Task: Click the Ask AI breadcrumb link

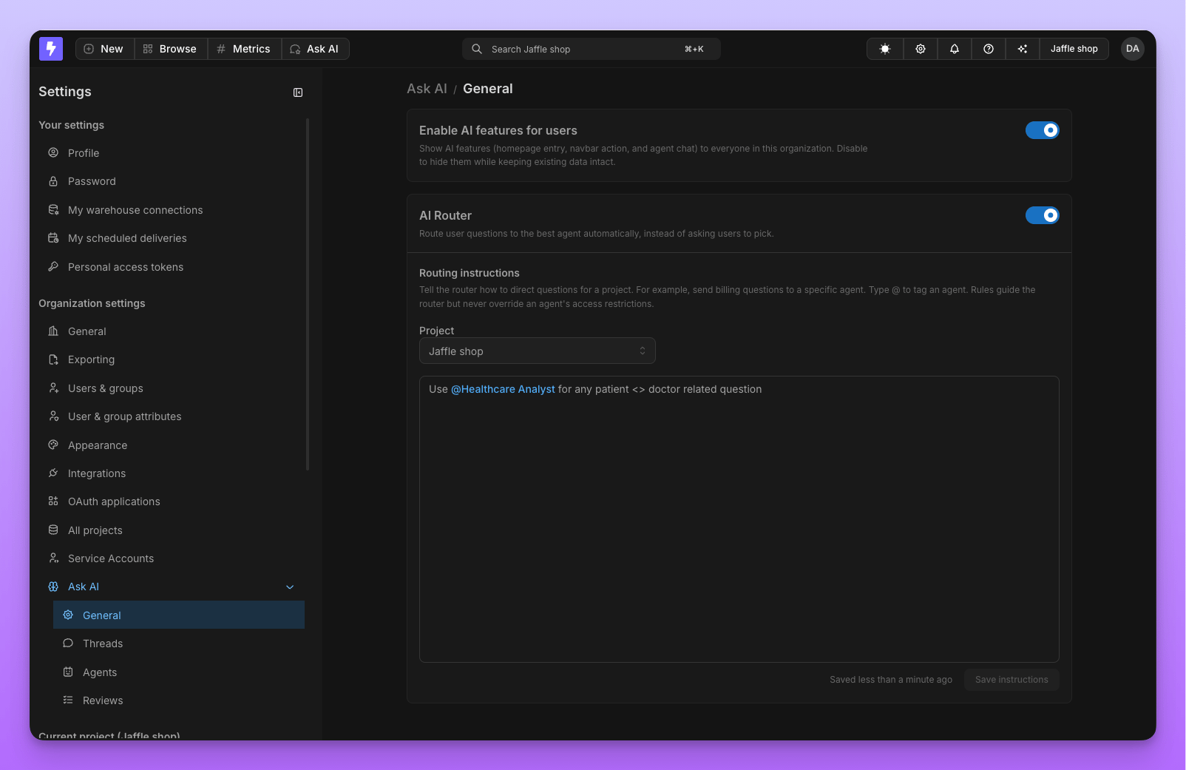Action: 427,89
